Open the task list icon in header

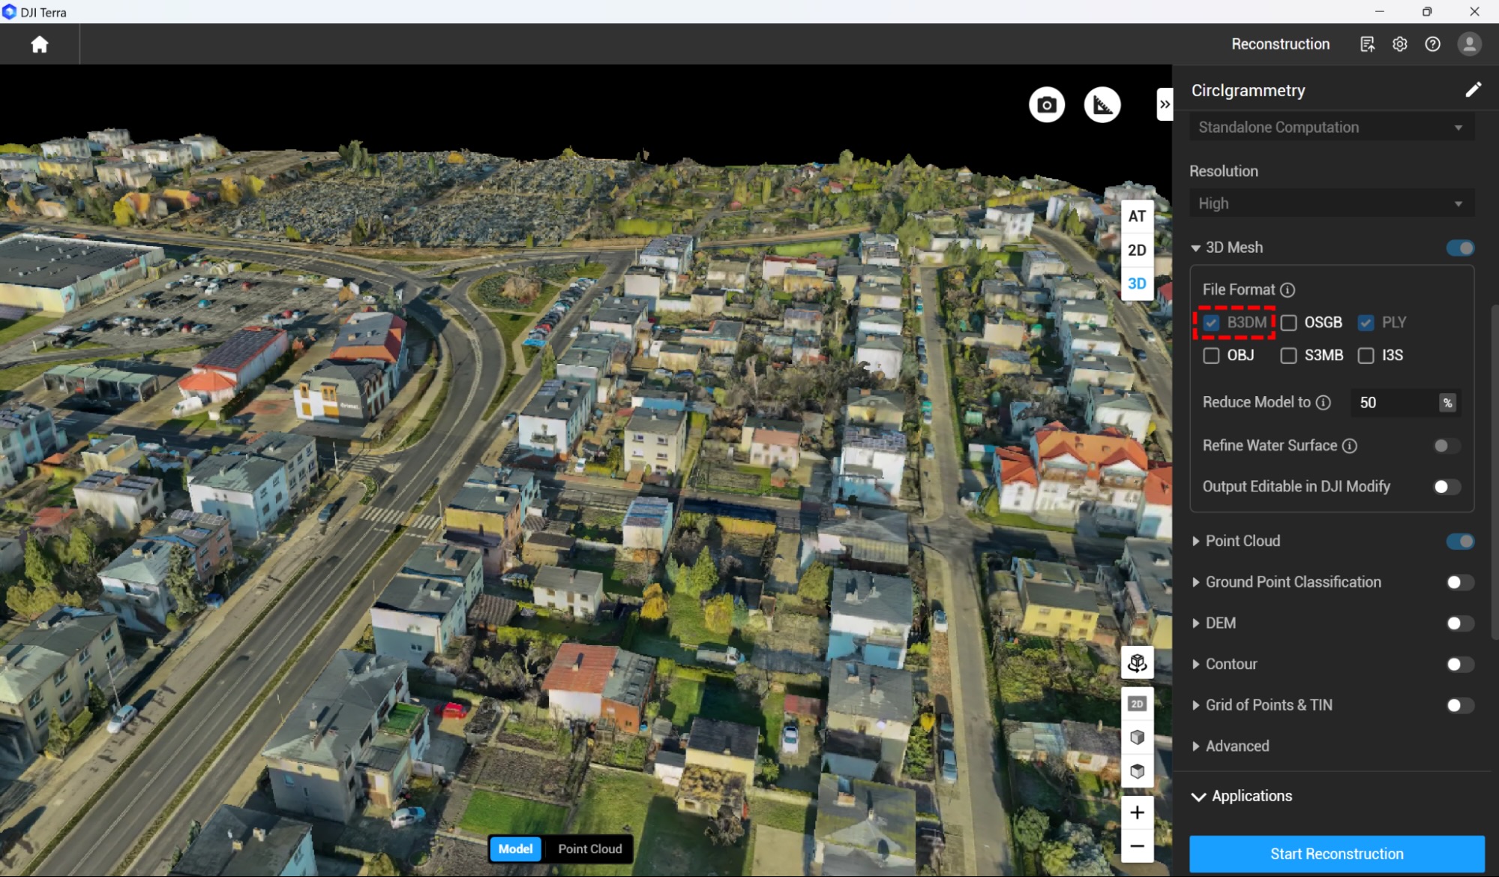[x=1367, y=44]
